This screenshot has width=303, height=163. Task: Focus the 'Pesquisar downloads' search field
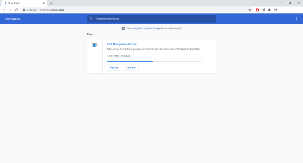153,19
